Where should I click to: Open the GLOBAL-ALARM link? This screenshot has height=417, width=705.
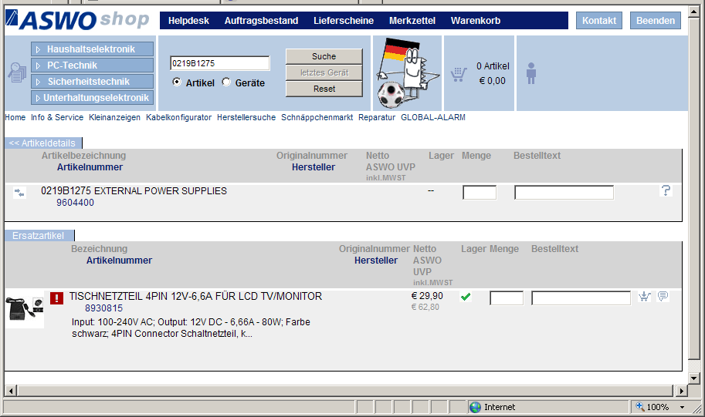click(433, 117)
